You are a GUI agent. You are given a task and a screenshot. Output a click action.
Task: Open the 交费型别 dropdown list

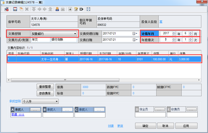75,34
